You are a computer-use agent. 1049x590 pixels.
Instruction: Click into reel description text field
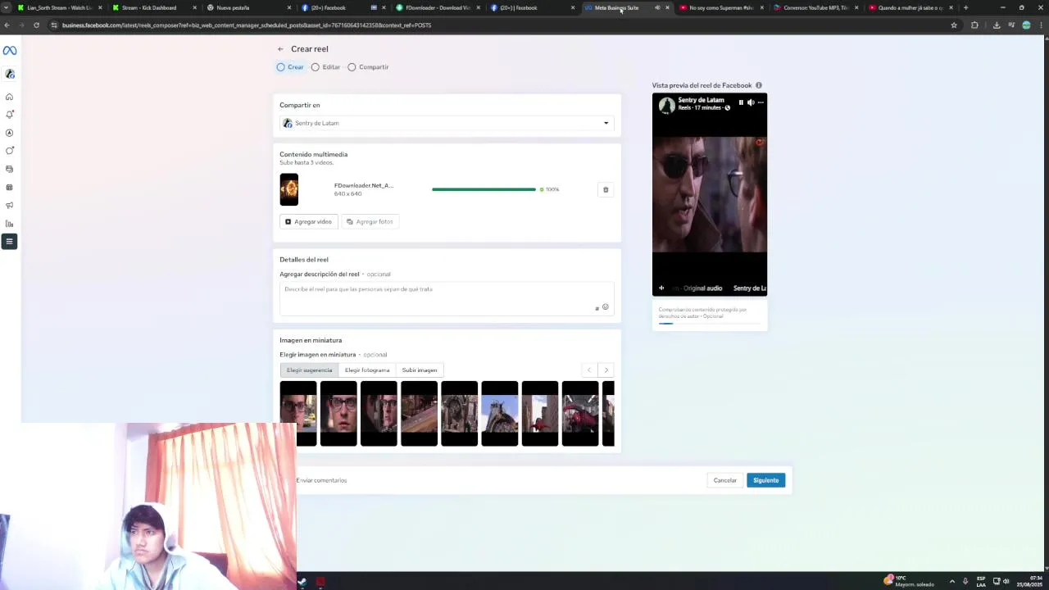447,298
